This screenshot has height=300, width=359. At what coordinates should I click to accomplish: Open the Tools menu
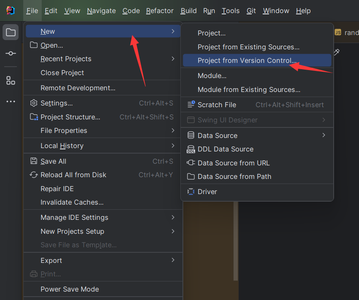(231, 11)
